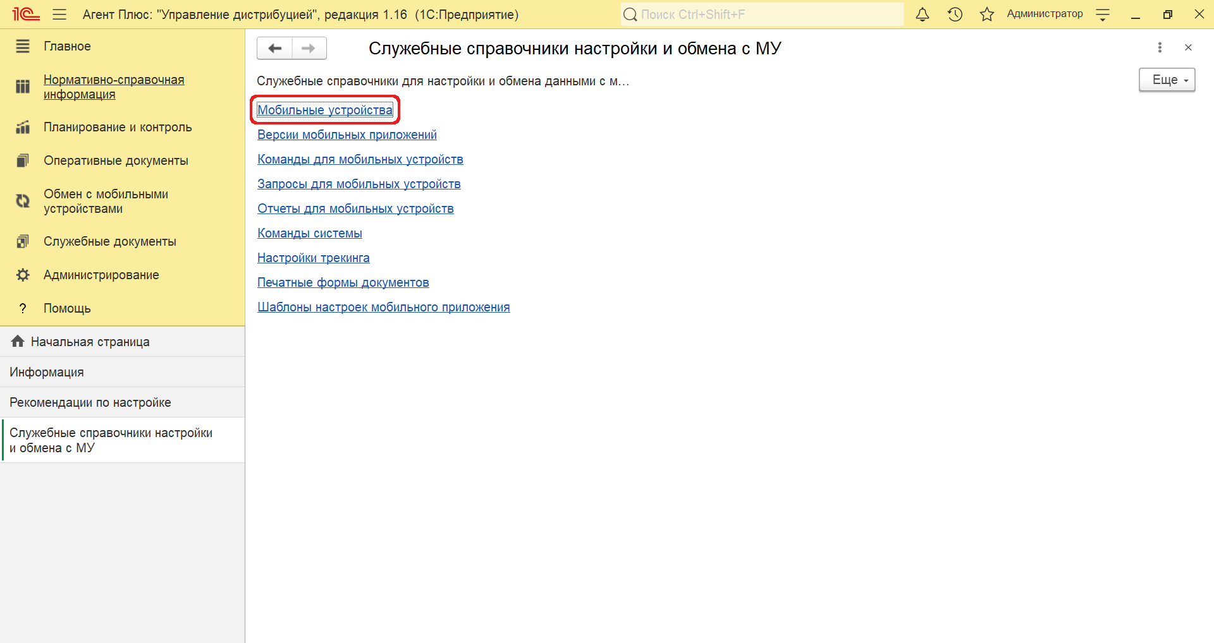Screen dimensions: 1214x643
Task: Open Планирование и контроль section
Action: point(118,127)
